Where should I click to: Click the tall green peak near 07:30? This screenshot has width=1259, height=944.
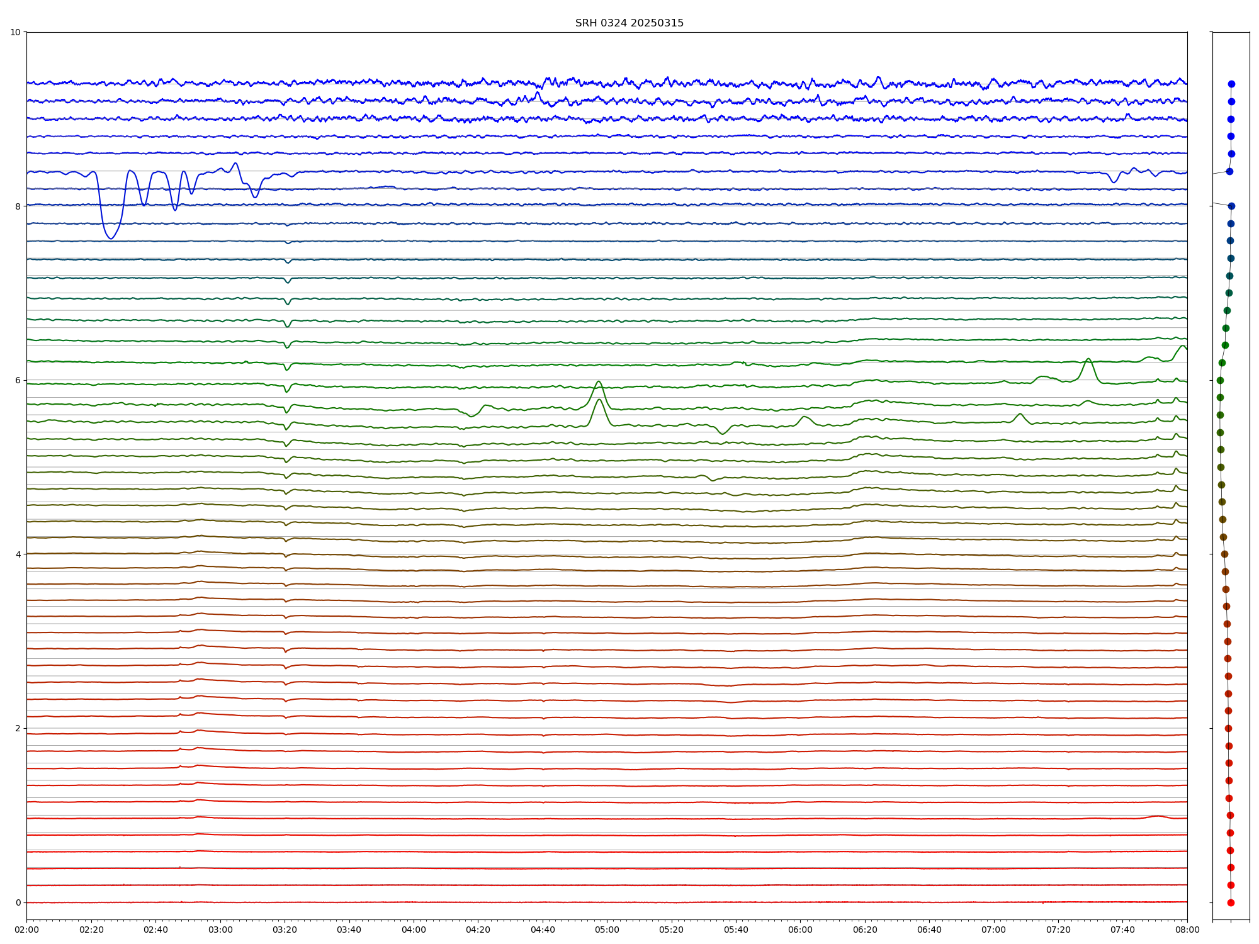tap(1088, 359)
